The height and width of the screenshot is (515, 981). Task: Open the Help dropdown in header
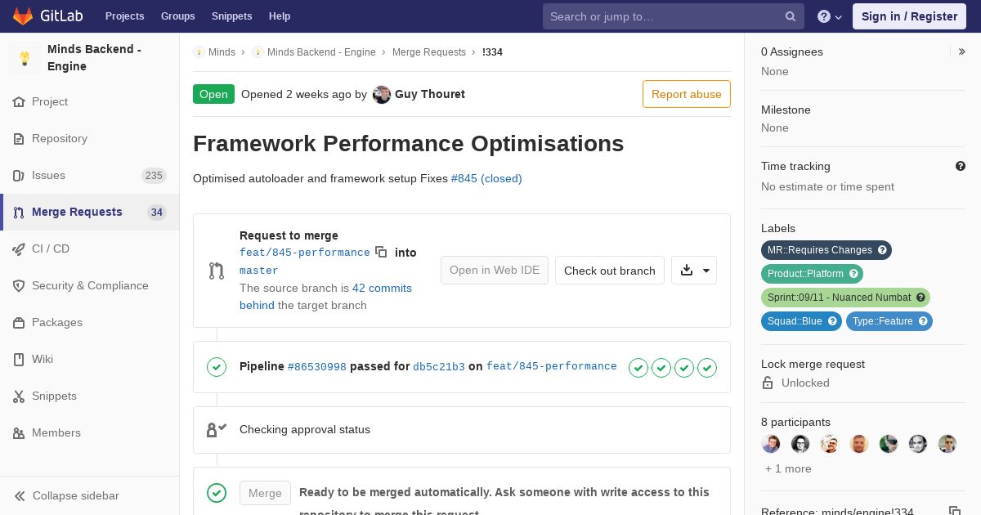(x=830, y=16)
